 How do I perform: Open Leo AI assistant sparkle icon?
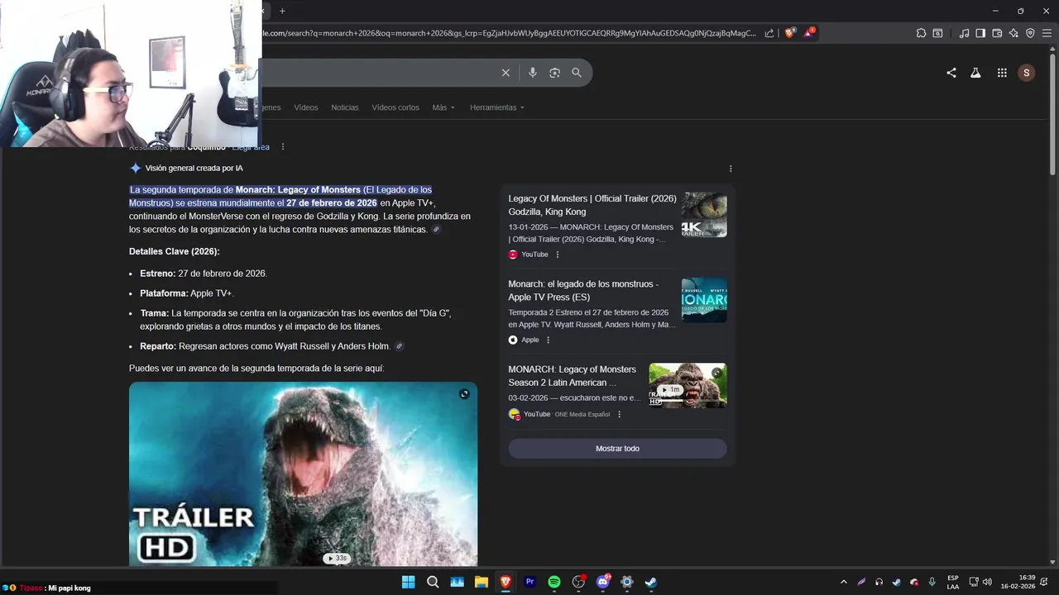[x=1013, y=33]
